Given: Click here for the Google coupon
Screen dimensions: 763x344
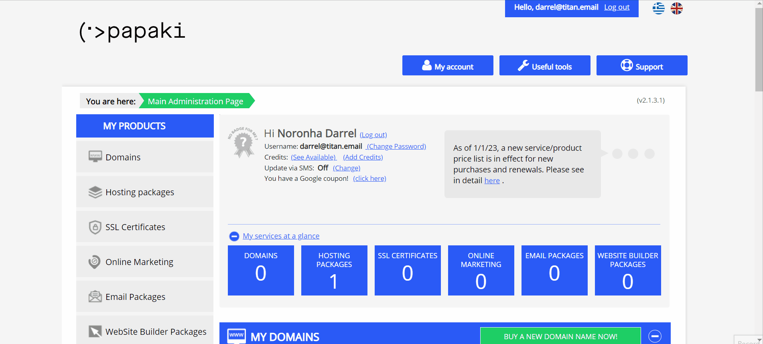Looking at the screenshot, I should pyautogui.click(x=369, y=178).
